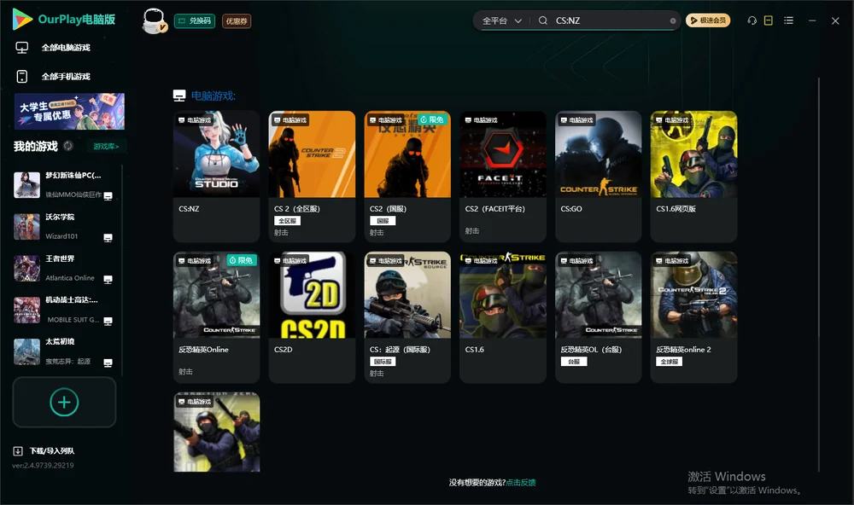Click the 下载/导入列队 download icon

(x=18, y=450)
